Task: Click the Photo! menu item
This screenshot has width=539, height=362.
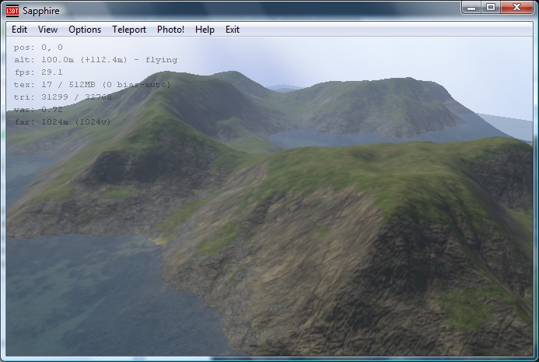Action: [x=170, y=30]
